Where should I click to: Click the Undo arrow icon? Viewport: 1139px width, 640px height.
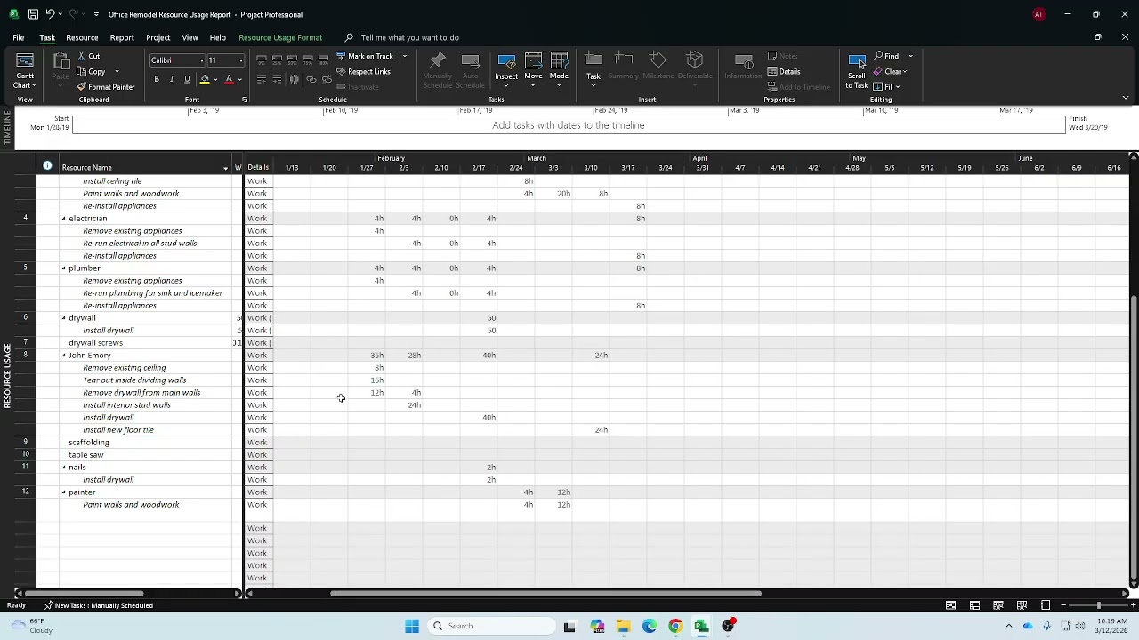click(x=51, y=14)
